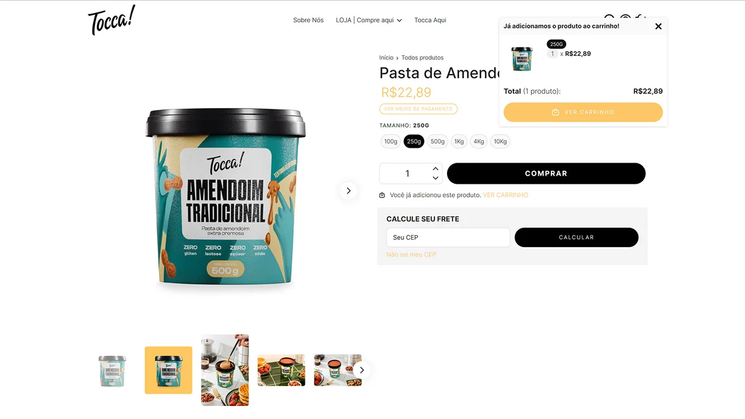This screenshot has width=745, height=419.
Task: Click the COMPRAR button
Action: 546,174
